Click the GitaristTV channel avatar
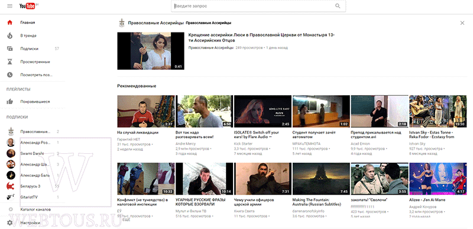473x229 pixels. point(11,197)
